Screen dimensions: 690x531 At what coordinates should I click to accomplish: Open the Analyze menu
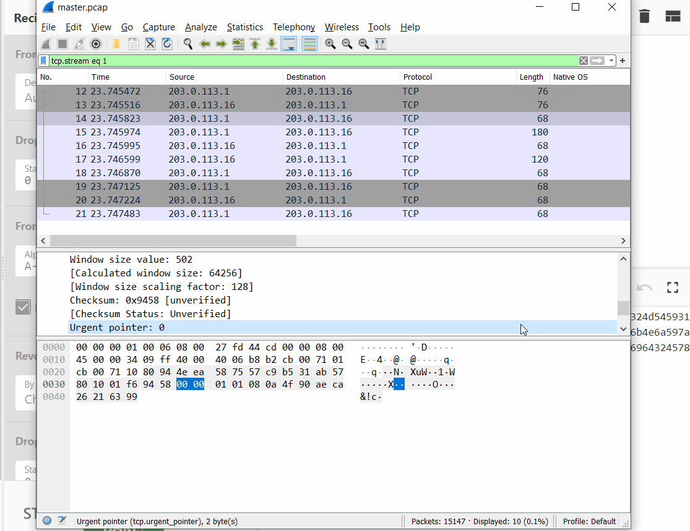(201, 27)
